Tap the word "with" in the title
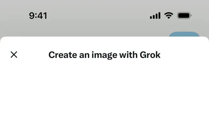Screen dimensions: 209x117 pyautogui.click(x=128, y=55)
